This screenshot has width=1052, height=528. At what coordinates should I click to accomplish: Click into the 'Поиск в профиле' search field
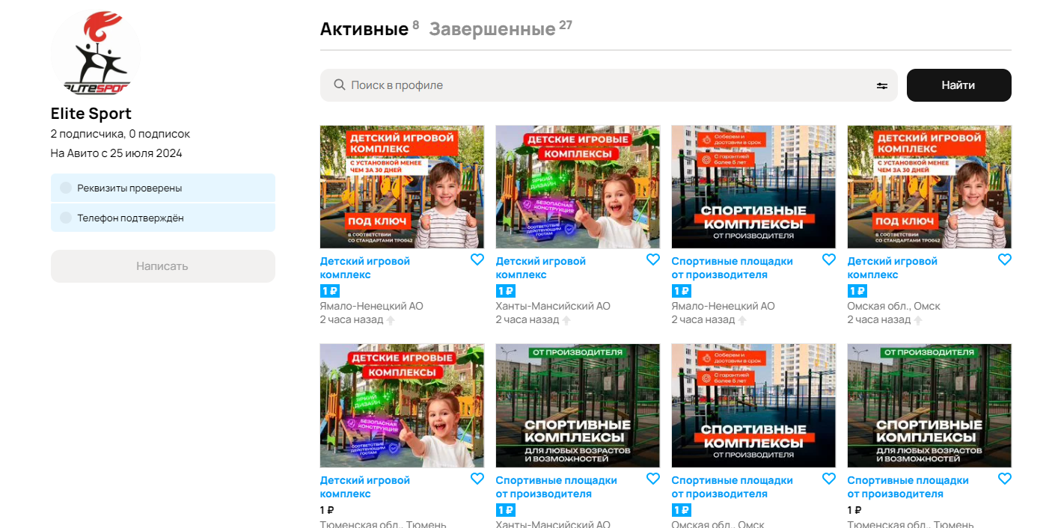tap(599, 85)
